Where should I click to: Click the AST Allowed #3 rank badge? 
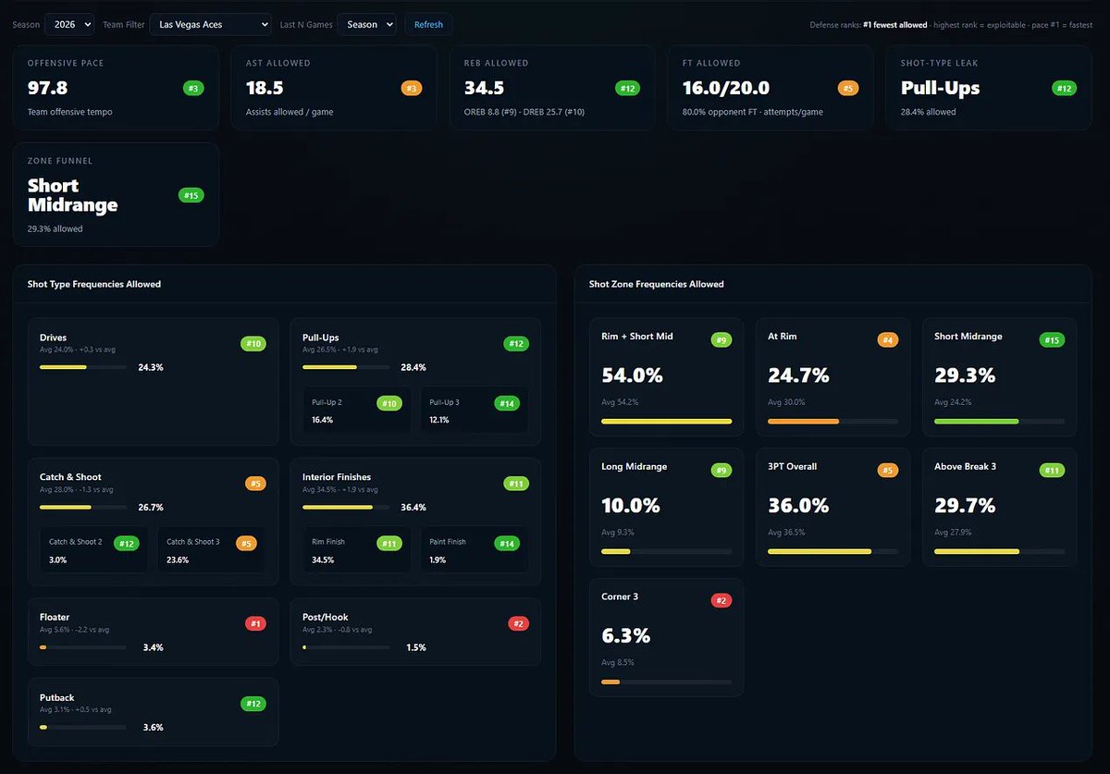tap(412, 89)
